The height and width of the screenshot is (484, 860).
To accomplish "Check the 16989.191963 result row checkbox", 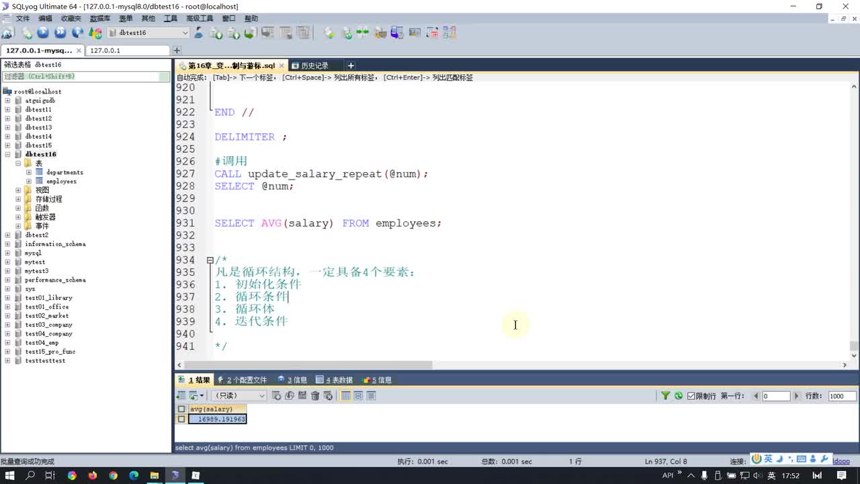I will click(181, 419).
